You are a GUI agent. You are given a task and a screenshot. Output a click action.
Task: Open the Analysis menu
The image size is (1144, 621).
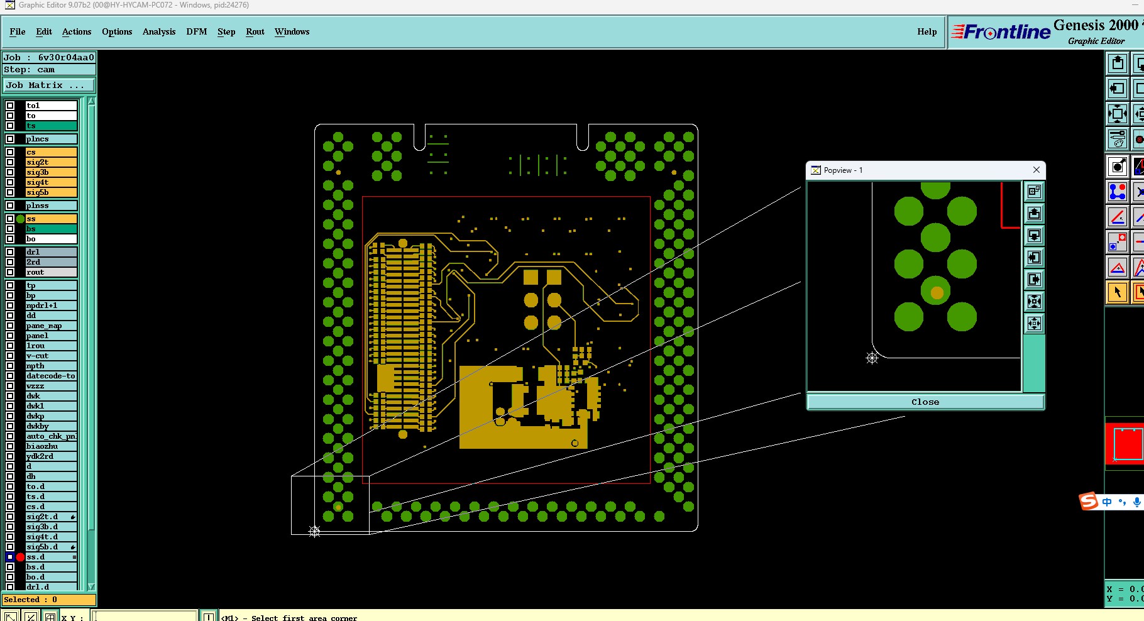(x=159, y=31)
